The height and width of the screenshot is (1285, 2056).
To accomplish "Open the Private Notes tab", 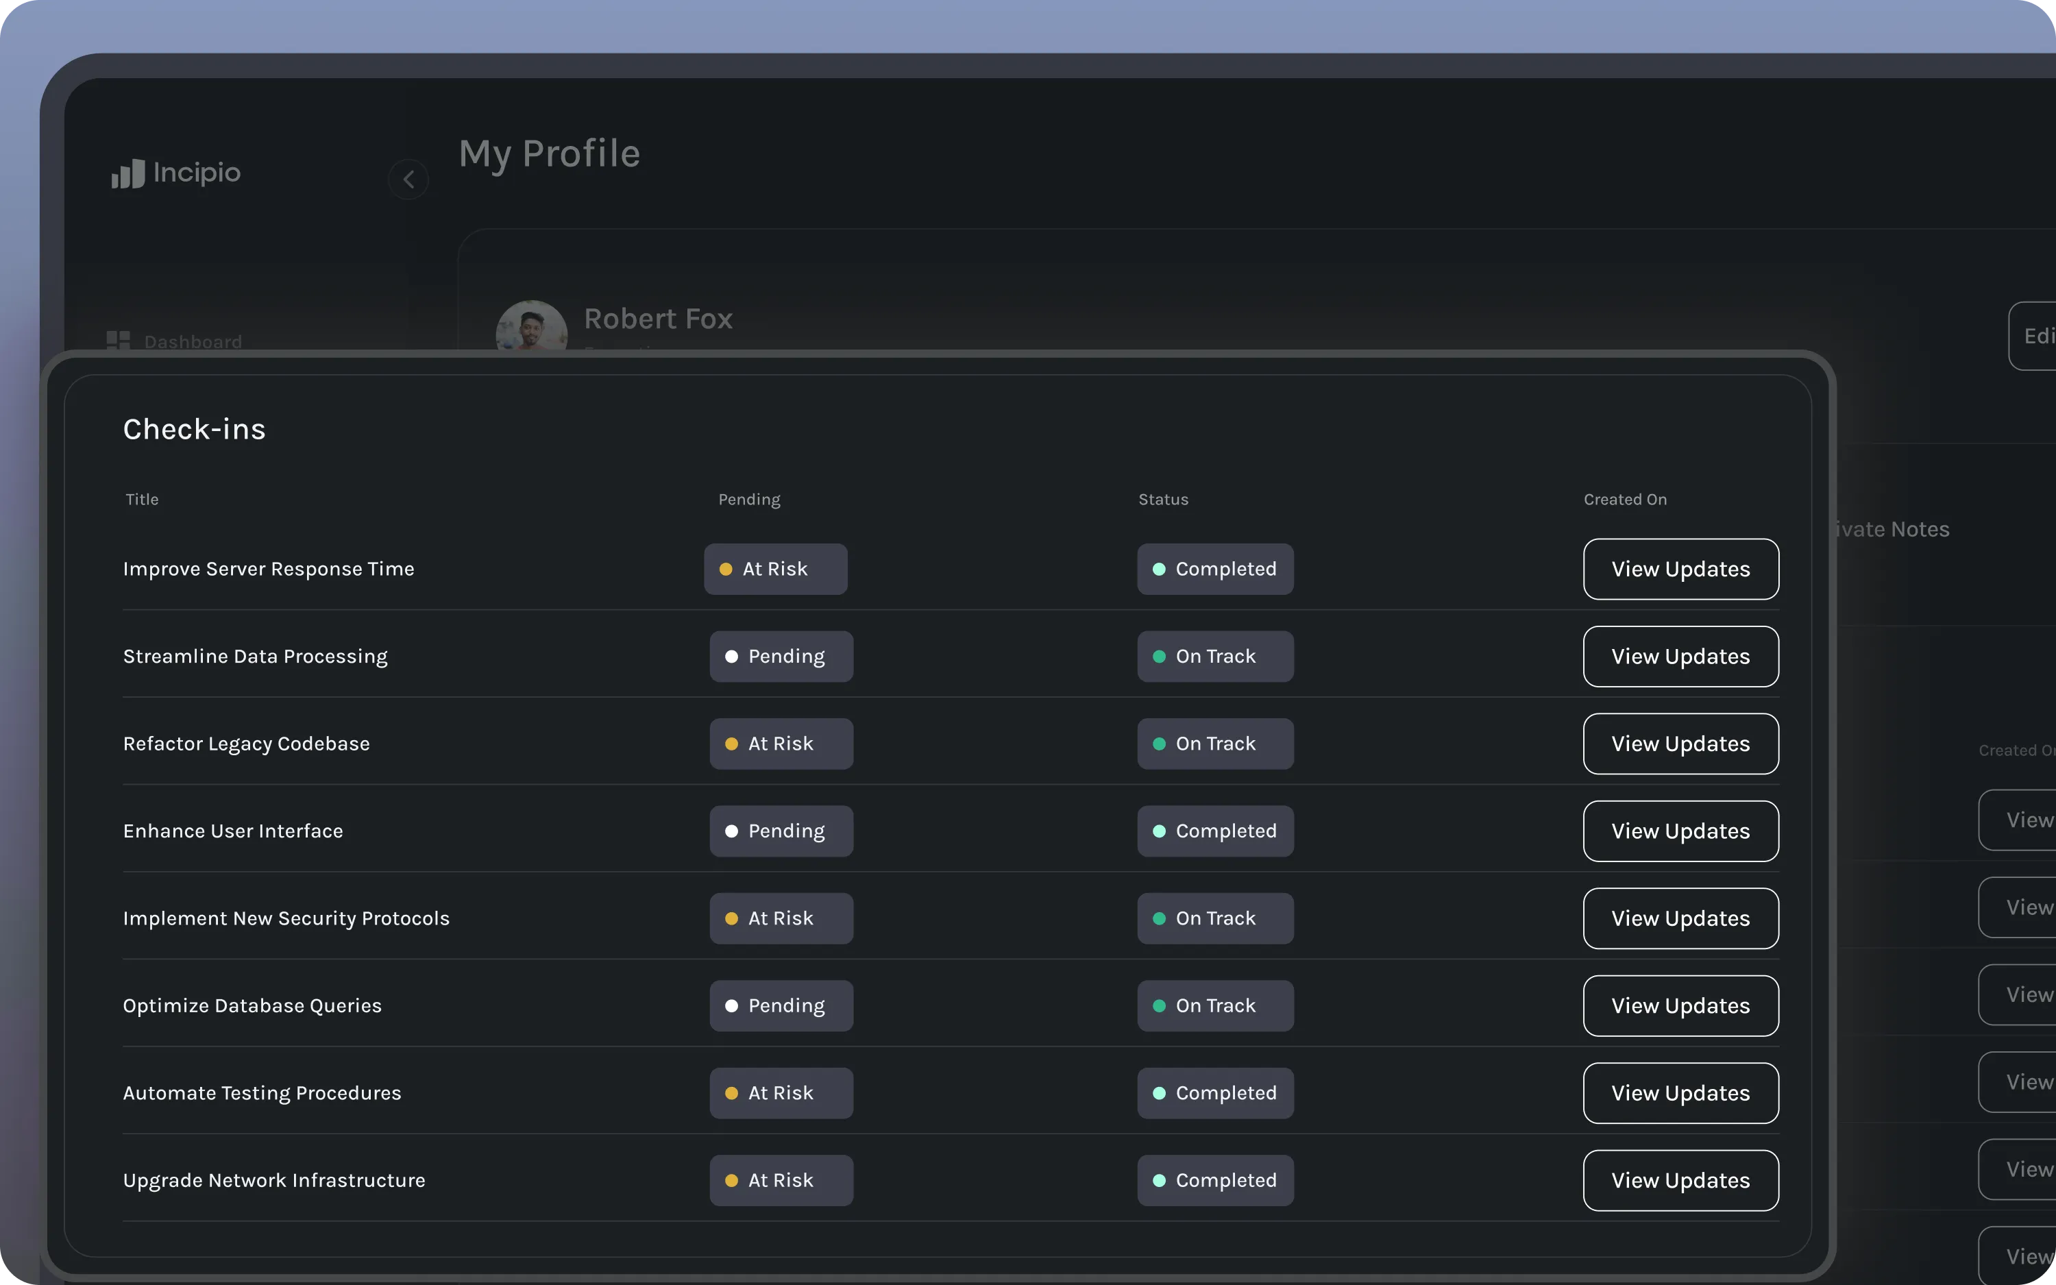I will click(1893, 530).
